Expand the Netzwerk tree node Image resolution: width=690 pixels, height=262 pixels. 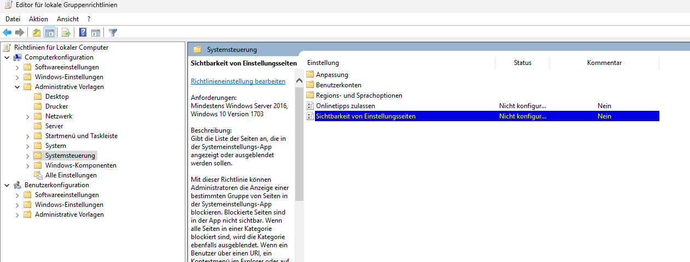click(27, 116)
